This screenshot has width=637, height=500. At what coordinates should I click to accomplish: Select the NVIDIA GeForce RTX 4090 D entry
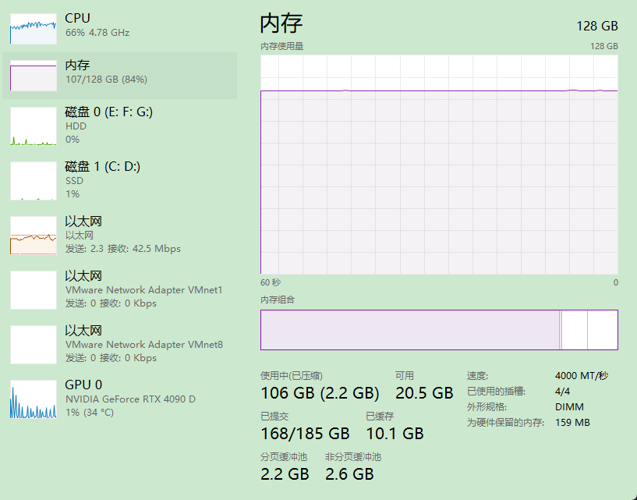click(132, 399)
